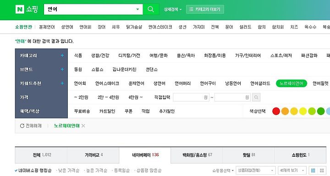The width and height of the screenshot is (330, 176).
Task: Click the minimum price input field
Action: [191, 97]
